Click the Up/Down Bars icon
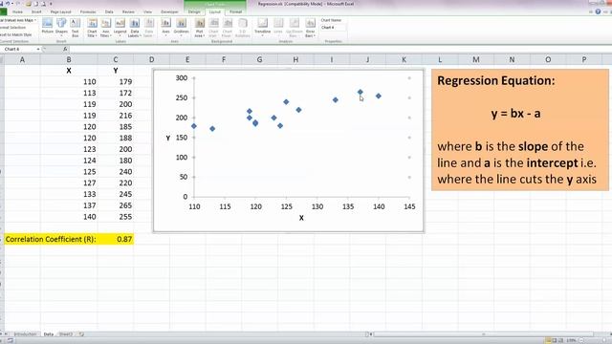 pyautogui.click(x=294, y=28)
